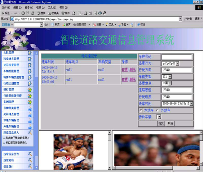Select the 本地车 radio button
The image size is (203, 172).
tap(141, 111)
